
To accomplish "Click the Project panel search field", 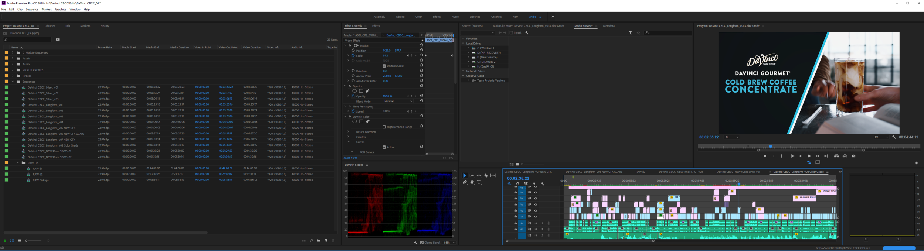I will coord(28,39).
